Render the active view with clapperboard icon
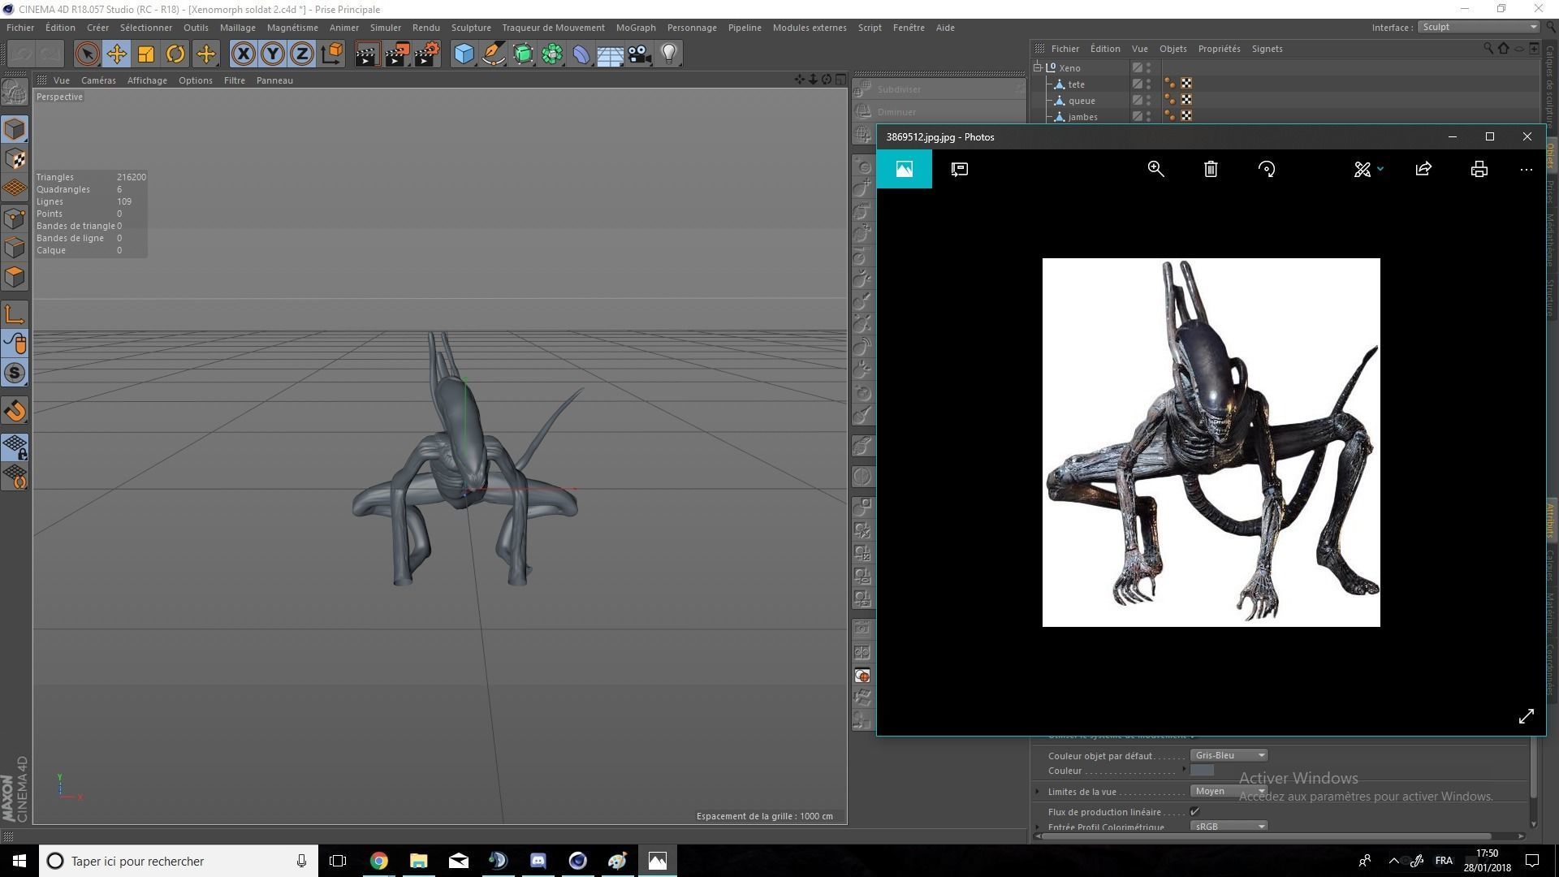 point(367,54)
